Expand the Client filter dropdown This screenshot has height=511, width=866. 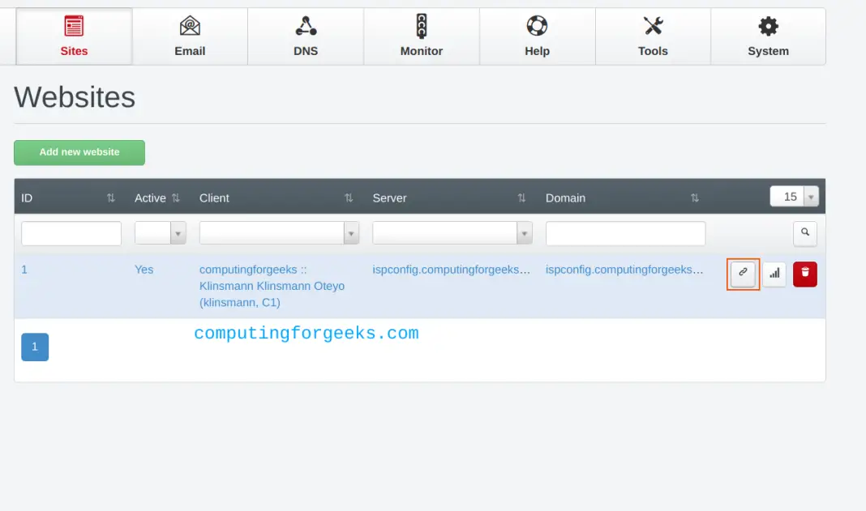click(350, 232)
